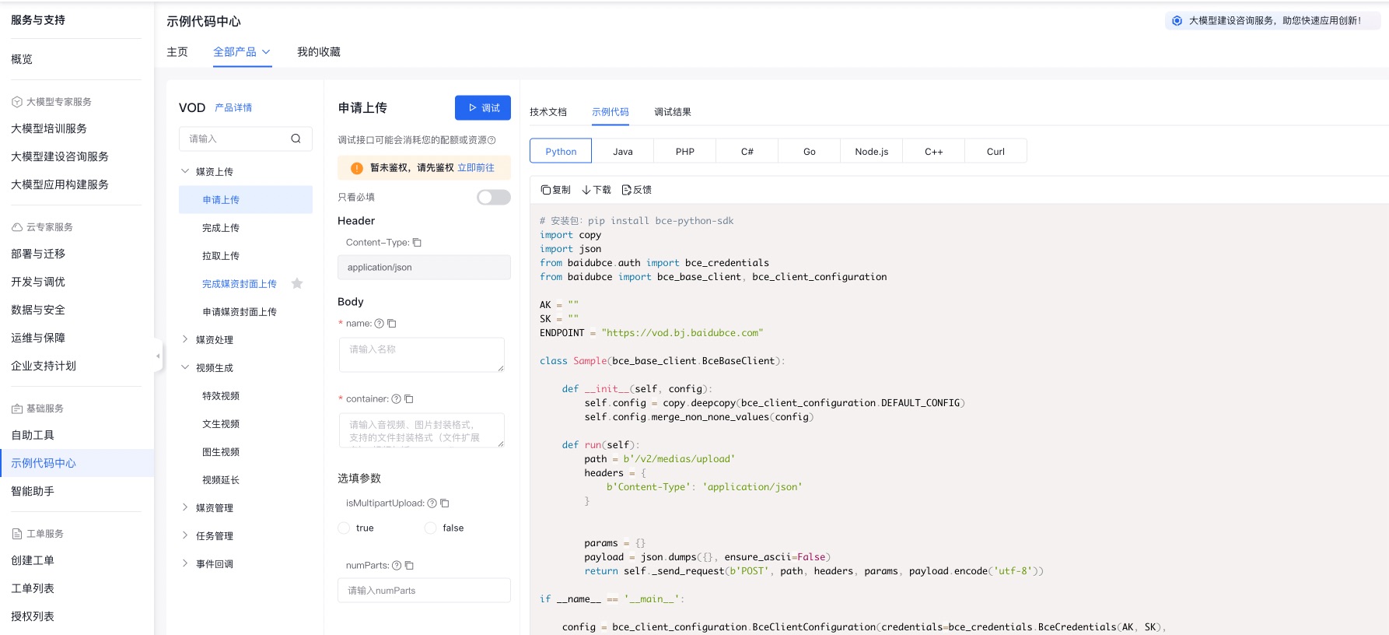Toggle the 只看必填 switch
The image size is (1389, 635).
tap(493, 198)
